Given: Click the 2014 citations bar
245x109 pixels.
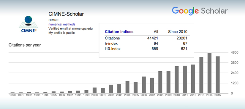Looking at the screenshot, I should (x=209, y=73).
